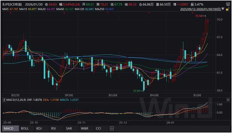Click the 振 3.47% amplitude value

pyautogui.click(x=197, y=4)
